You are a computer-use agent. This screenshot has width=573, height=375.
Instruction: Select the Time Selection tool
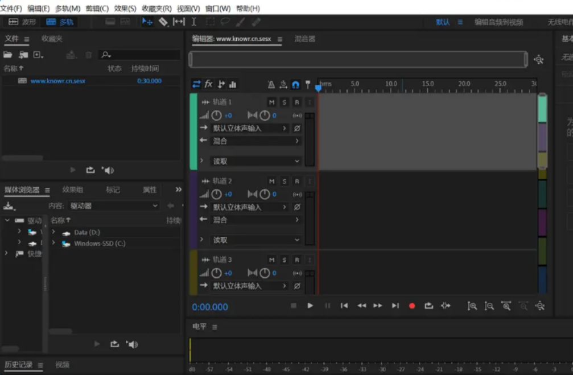[x=193, y=22]
